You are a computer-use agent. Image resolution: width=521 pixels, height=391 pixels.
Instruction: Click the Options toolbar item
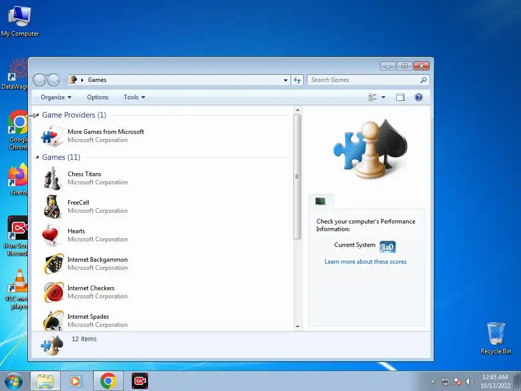(98, 97)
